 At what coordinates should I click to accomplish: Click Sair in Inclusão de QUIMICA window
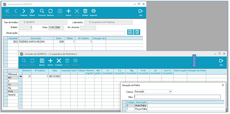(x=221, y=62)
